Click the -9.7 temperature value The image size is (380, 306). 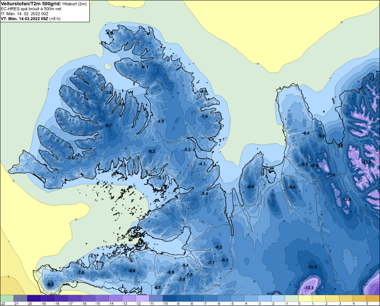[109, 125]
